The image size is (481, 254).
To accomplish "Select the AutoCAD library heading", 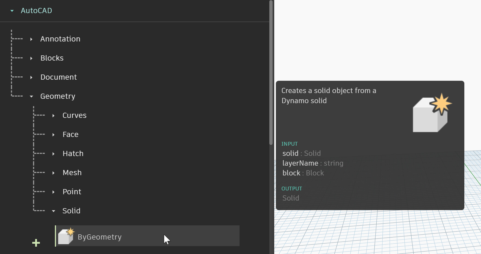I will tap(36, 11).
